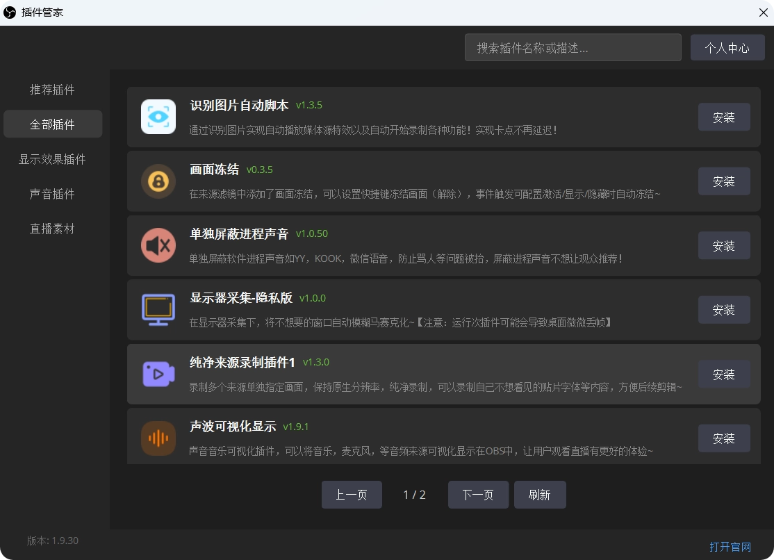Install the 识别图片自动脚本 plugin
The image size is (774, 560).
(724, 117)
